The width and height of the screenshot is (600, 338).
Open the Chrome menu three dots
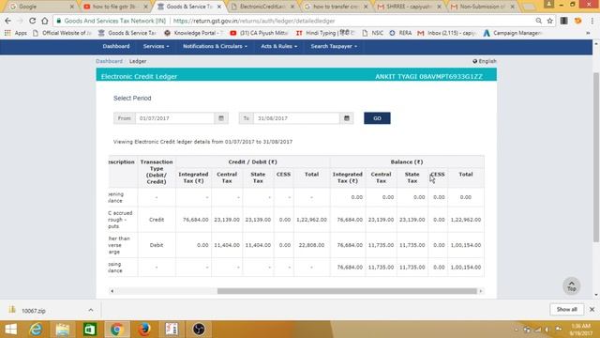(x=592, y=21)
